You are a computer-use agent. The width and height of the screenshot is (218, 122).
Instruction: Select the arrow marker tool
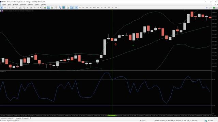(35, 7)
